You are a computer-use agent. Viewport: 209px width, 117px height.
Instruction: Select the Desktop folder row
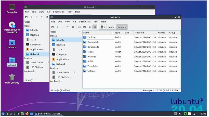[132, 37]
